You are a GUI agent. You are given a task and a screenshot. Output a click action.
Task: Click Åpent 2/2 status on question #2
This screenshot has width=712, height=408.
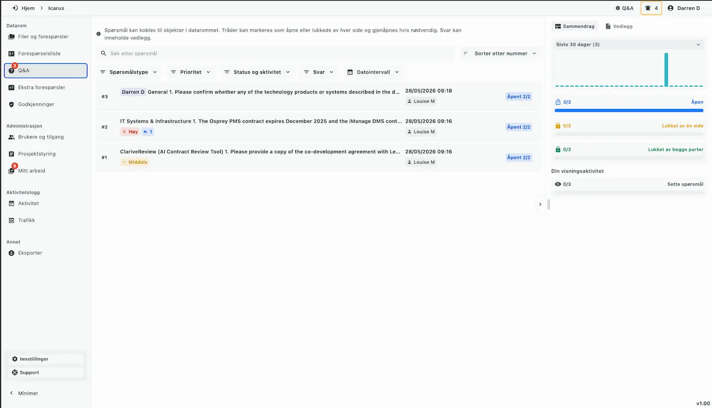click(x=519, y=127)
